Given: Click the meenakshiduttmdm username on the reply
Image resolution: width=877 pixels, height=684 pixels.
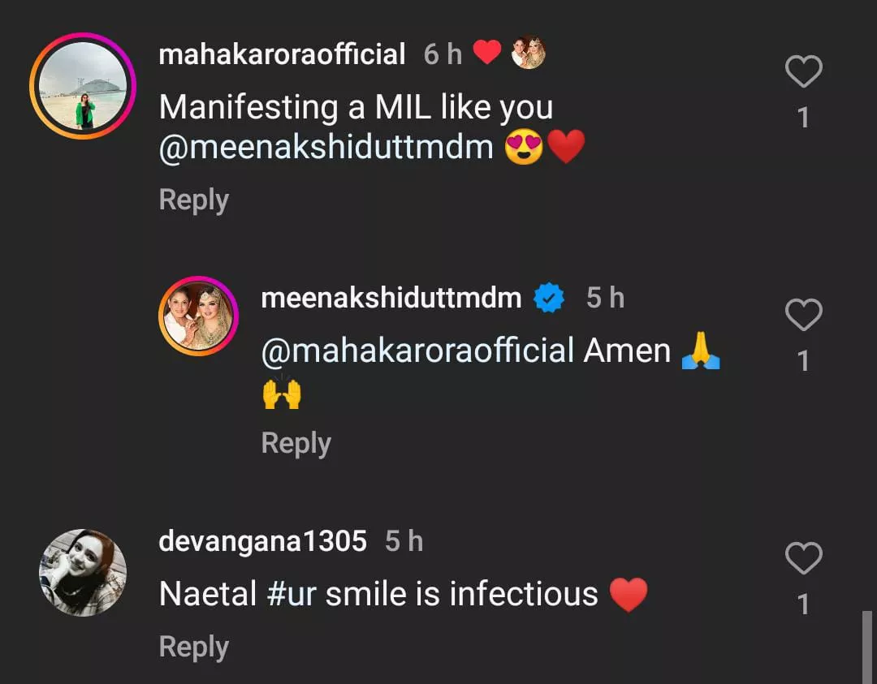Looking at the screenshot, I should tap(391, 298).
